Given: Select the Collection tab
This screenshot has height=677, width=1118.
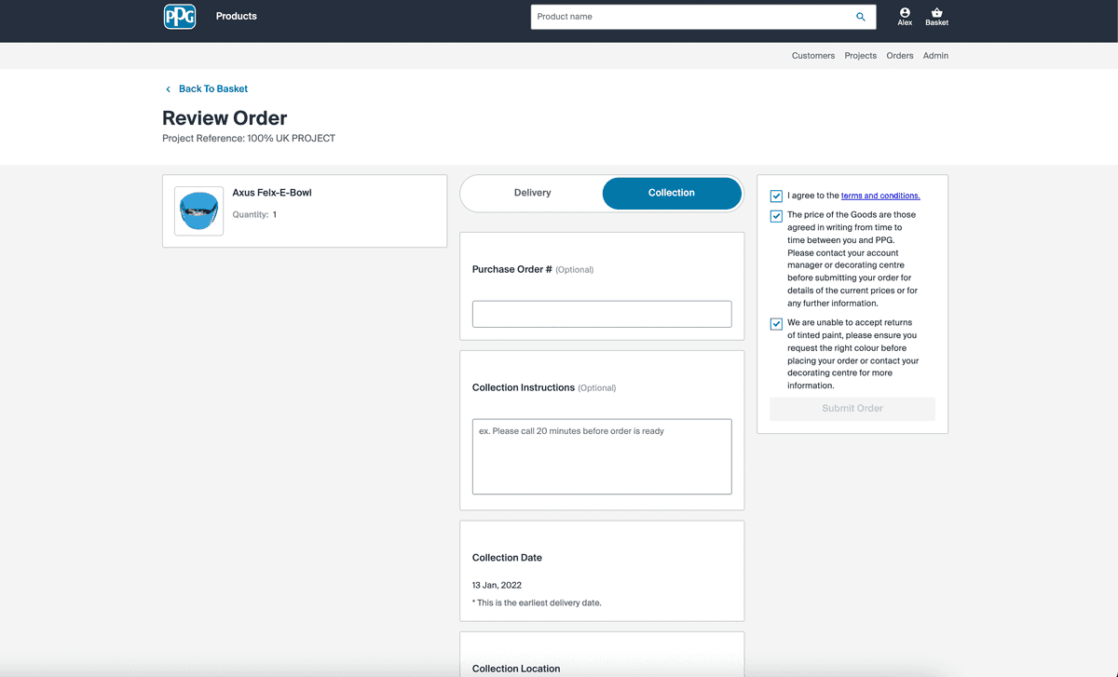Looking at the screenshot, I should 672,193.
